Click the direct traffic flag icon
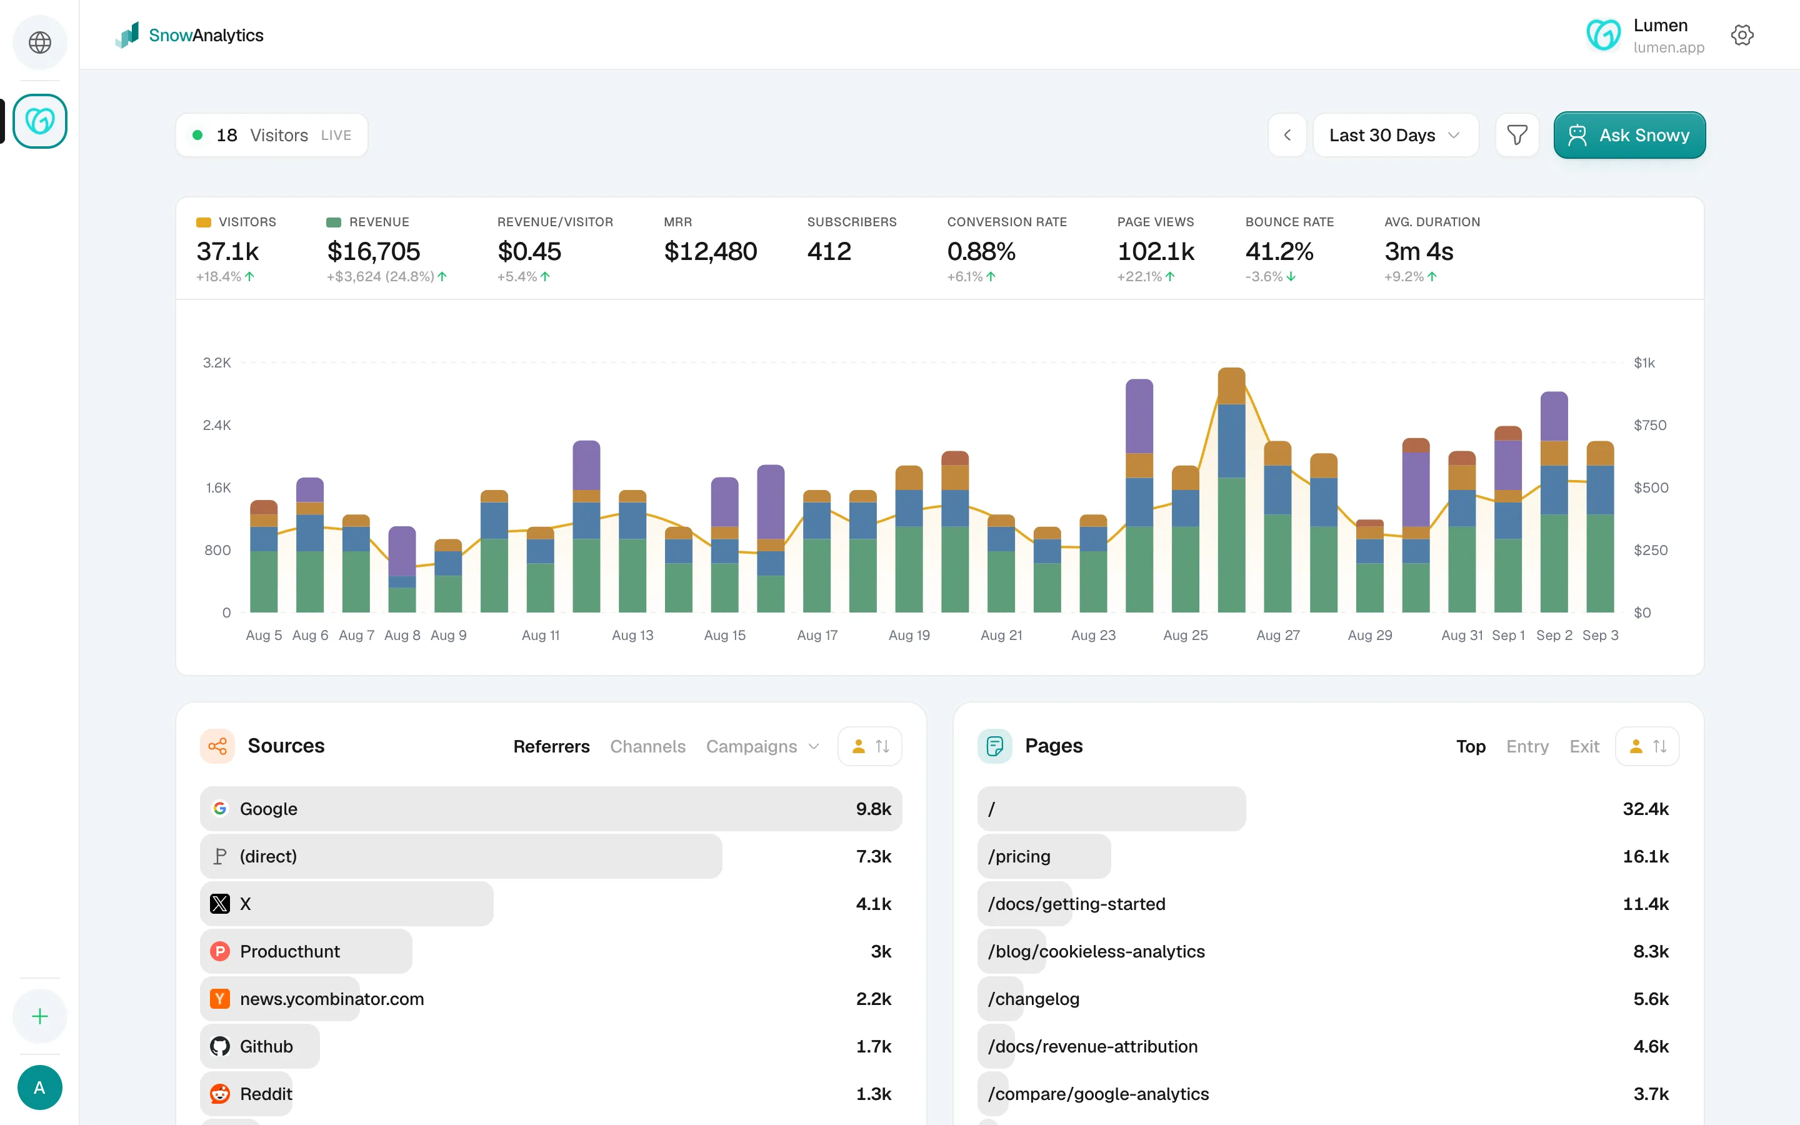The width and height of the screenshot is (1800, 1125). (x=219, y=856)
